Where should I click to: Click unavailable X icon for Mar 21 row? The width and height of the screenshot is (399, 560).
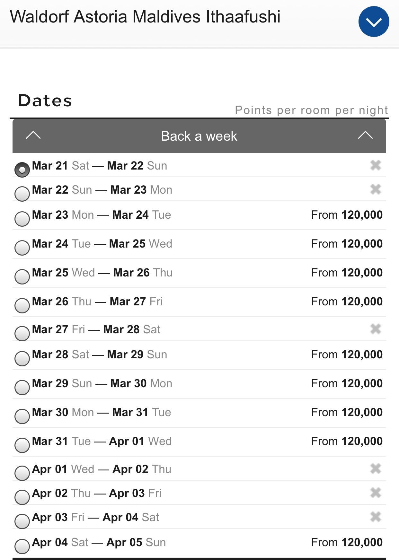point(375,165)
